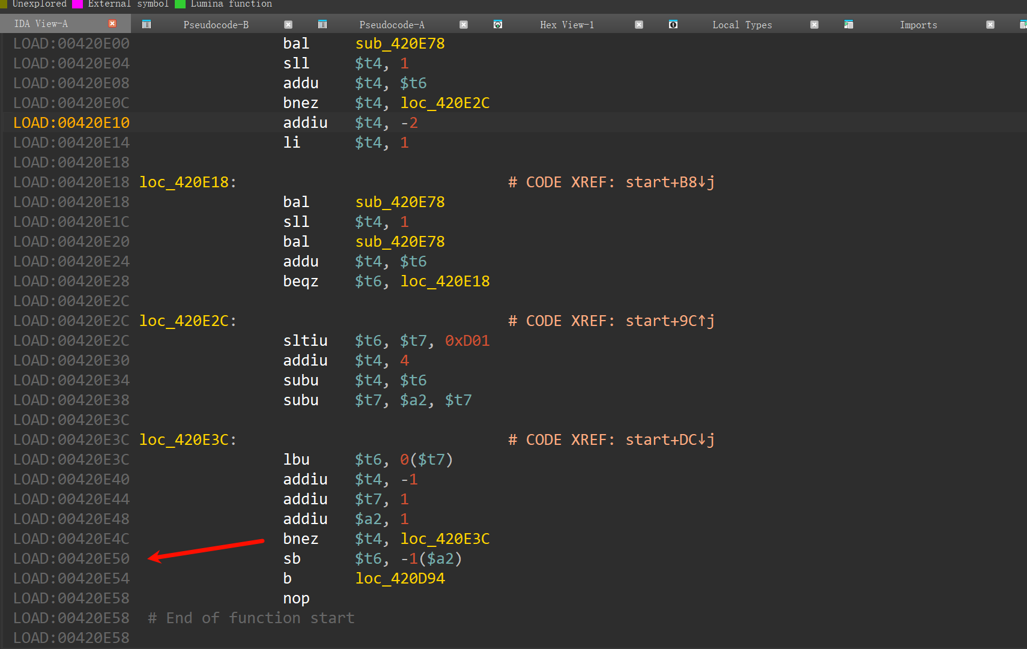Image resolution: width=1027 pixels, height=649 pixels.
Task: Click the address LOAD:00420E54
Action: (x=71, y=579)
